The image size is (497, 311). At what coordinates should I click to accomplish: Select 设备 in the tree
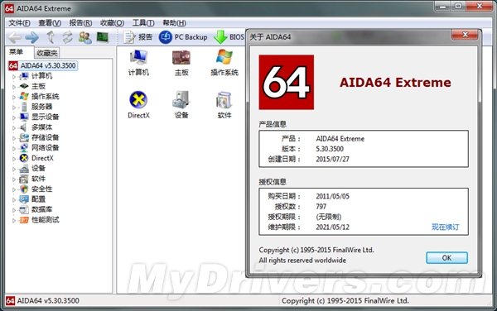point(38,168)
